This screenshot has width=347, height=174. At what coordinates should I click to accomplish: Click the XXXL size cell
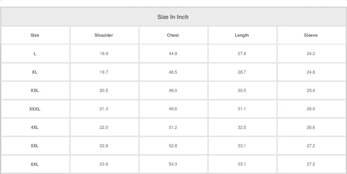coord(35,109)
